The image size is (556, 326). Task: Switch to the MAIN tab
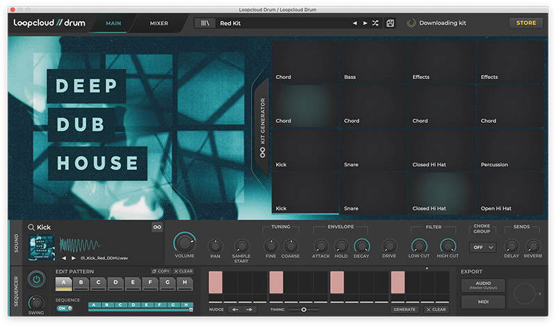click(x=113, y=24)
